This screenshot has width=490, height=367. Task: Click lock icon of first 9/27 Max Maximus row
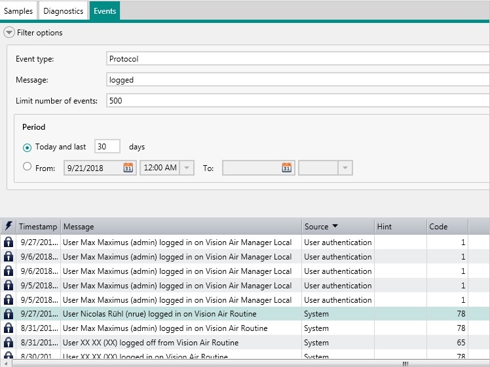[9, 242]
